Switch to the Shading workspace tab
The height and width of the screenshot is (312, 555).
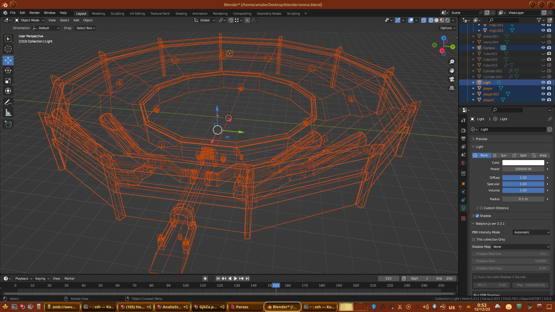coord(181,14)
